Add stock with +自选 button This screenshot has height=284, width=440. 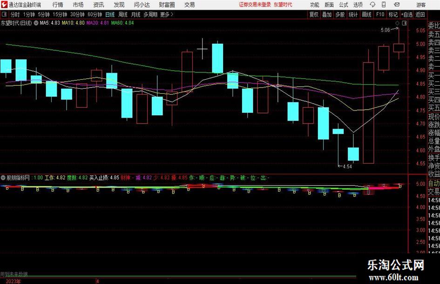pyautogui.click(x=407, y=14)
